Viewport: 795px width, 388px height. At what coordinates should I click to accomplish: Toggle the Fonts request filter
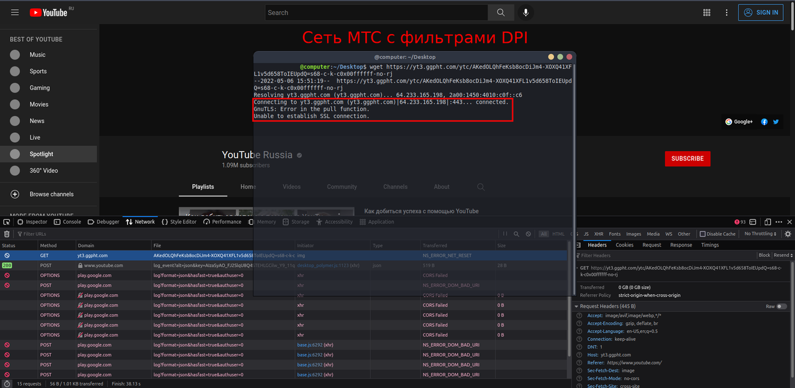(614, 234)
